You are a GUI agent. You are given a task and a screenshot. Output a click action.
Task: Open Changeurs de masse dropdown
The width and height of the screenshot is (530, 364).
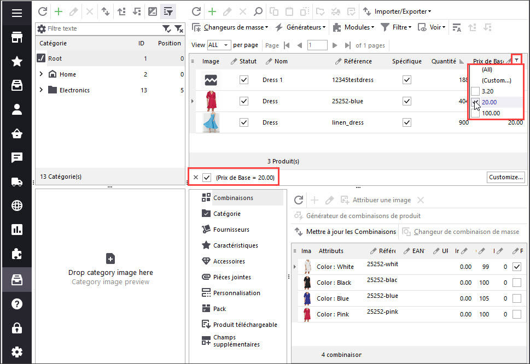click(230, 27)
